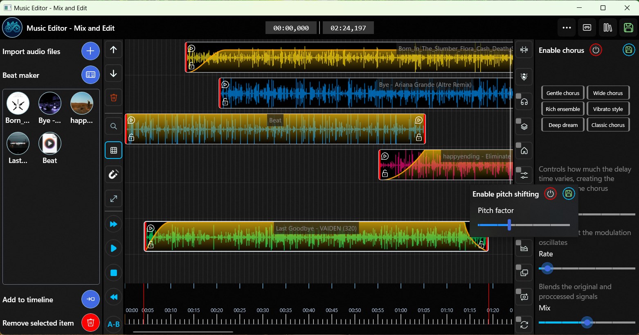Open the layers panel icon
Image resolution: width=639 pixels, height=335 pixels.
524,126
